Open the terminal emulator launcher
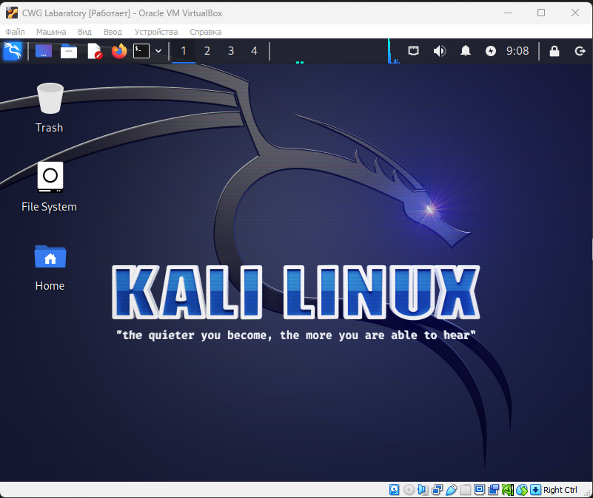Viewport: 593px width, 498px height. (141, 51)
